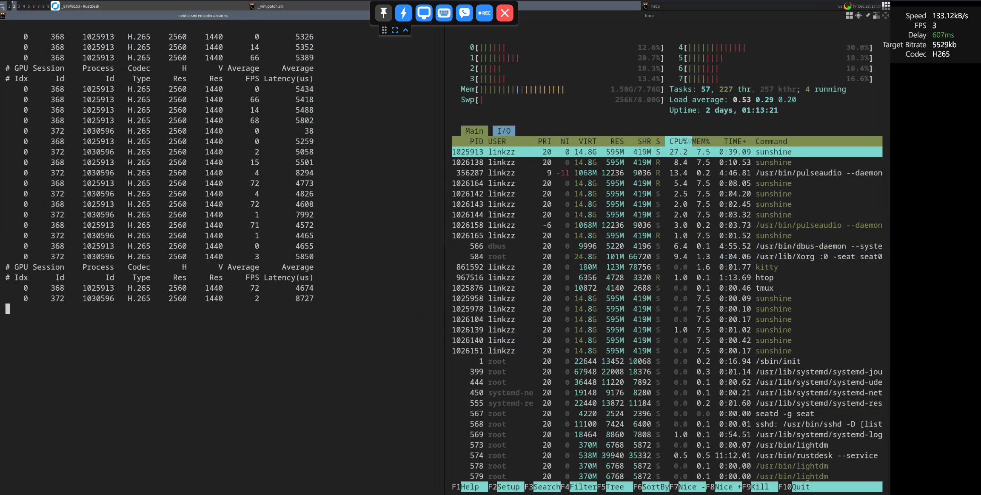
Task: Collapse the remote toolbar with the chevron
Action: [x=405, y=30]
